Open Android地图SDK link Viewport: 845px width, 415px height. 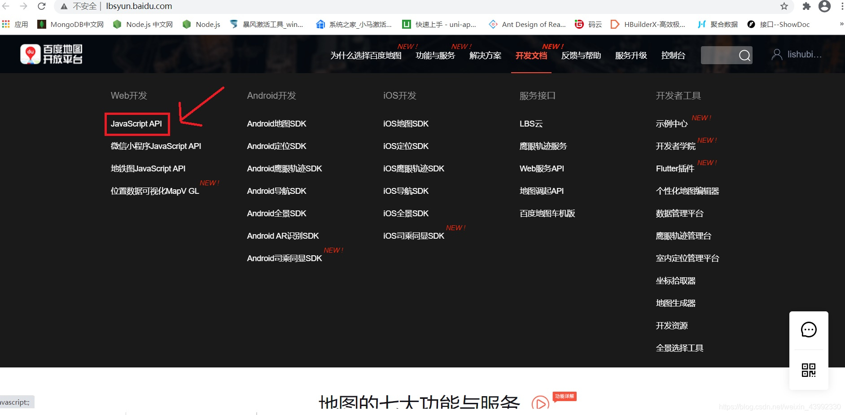(276, 124)
